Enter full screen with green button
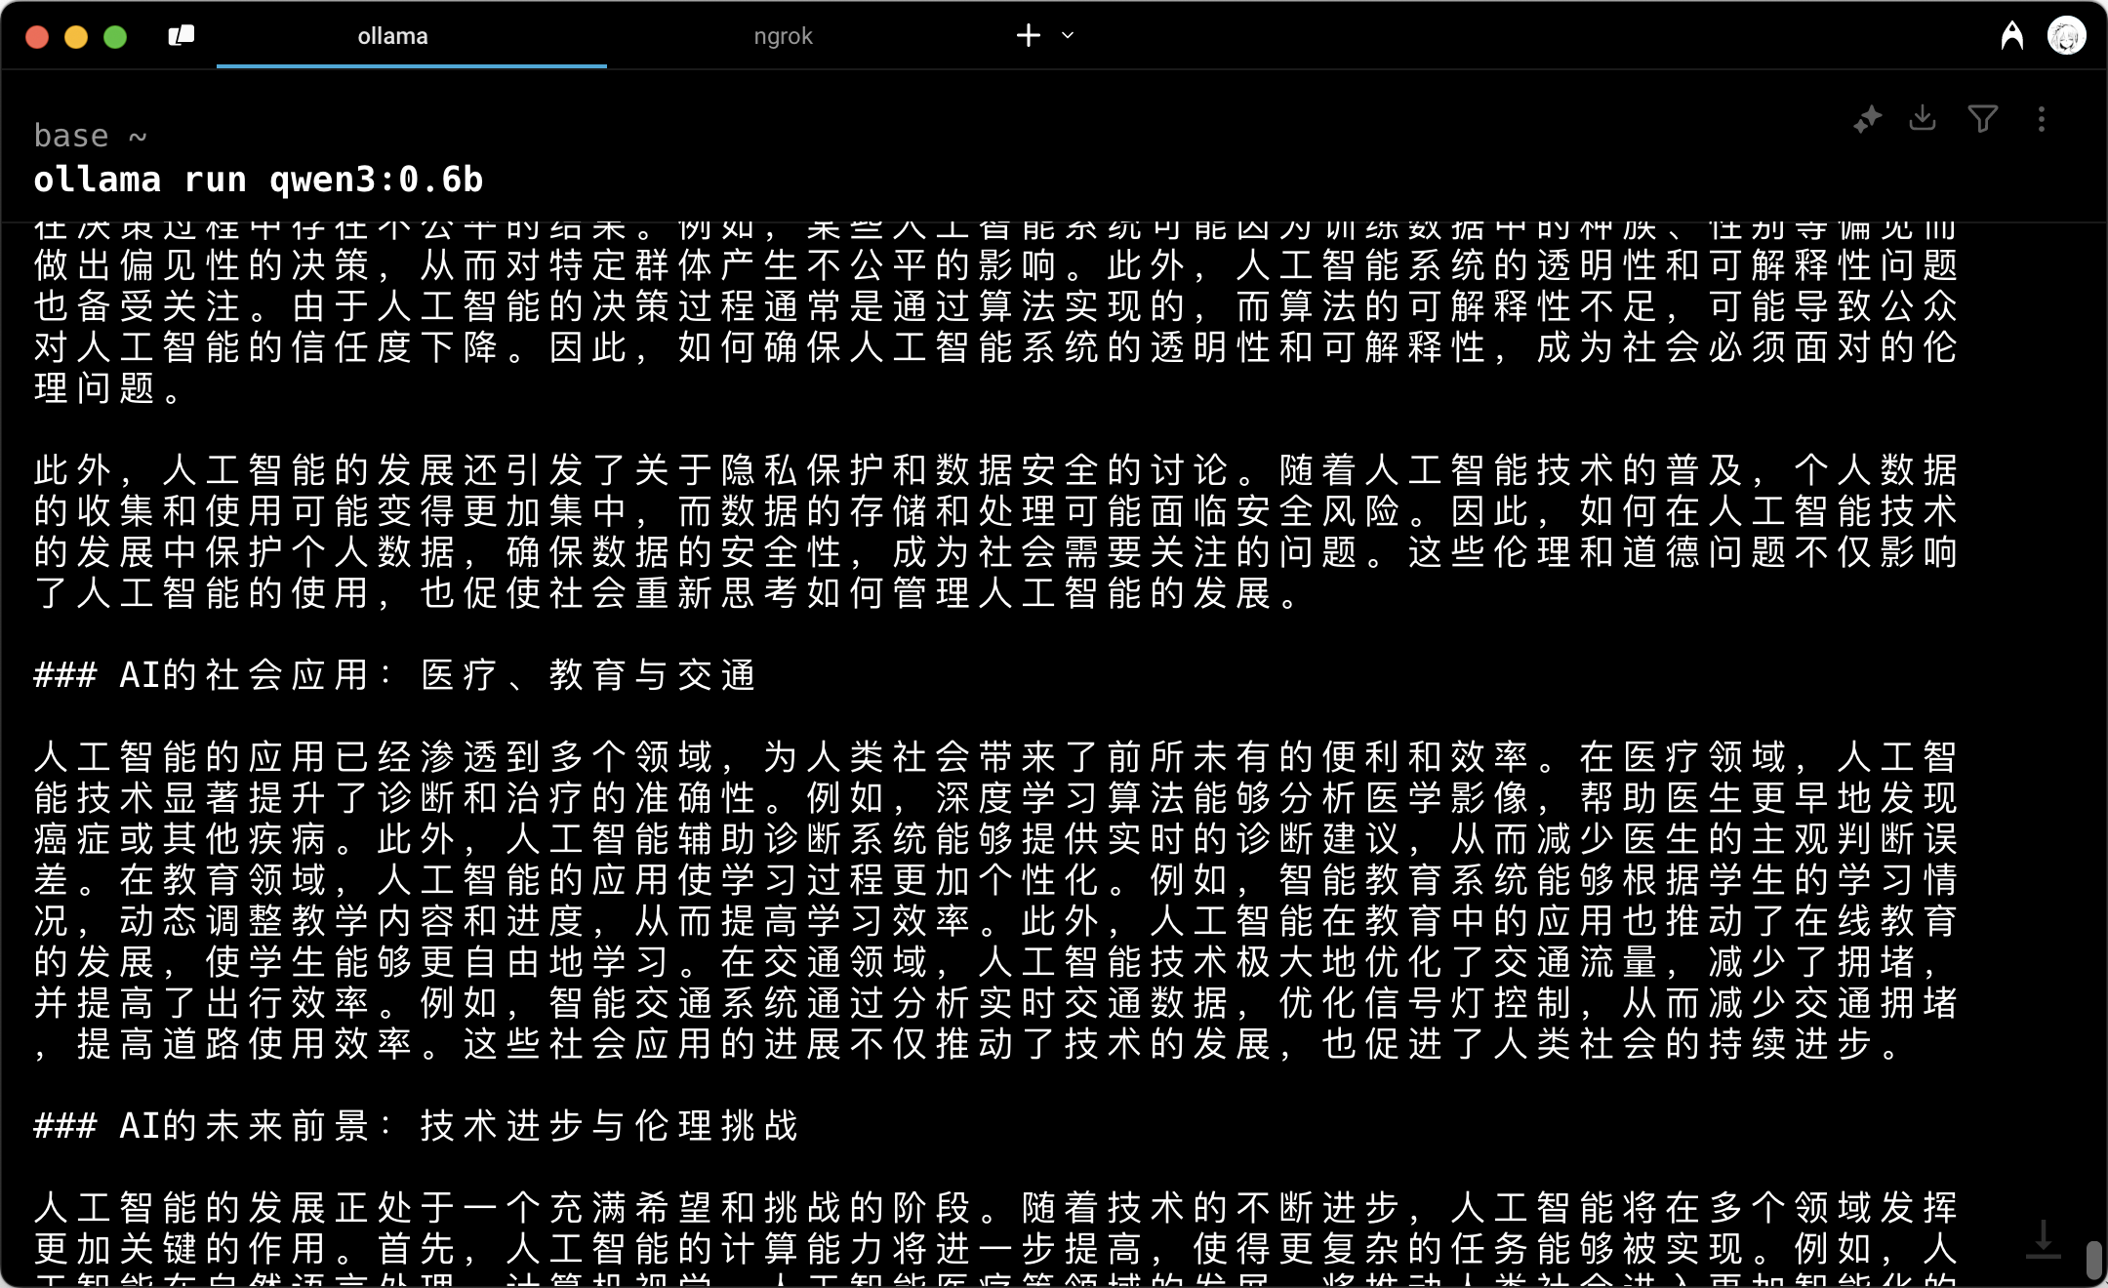This screenshot has width=2108, height=1288. 115,37
